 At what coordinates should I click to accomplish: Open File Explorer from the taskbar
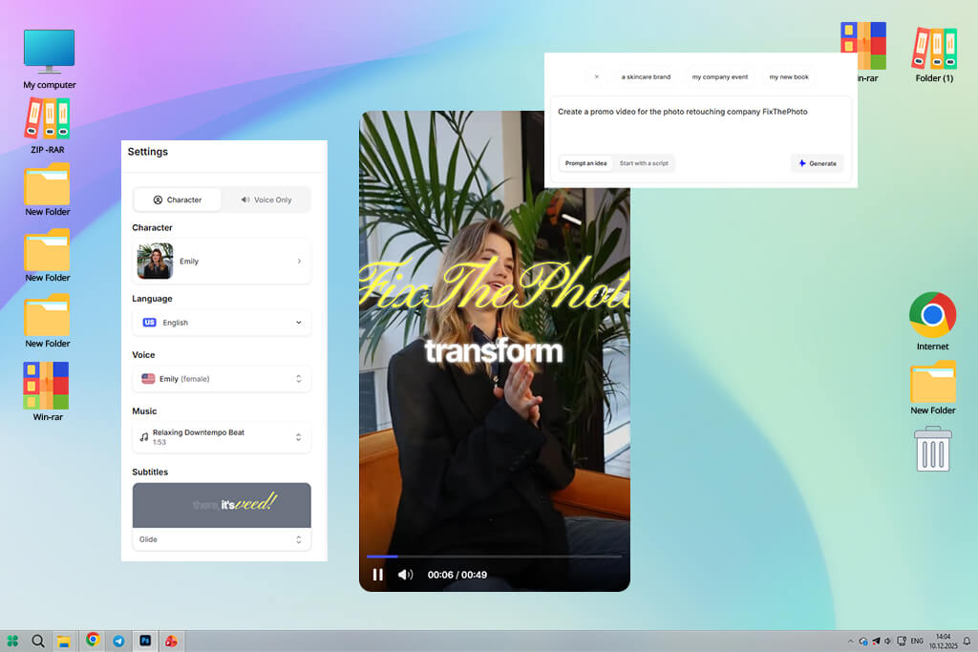[64, 641]
